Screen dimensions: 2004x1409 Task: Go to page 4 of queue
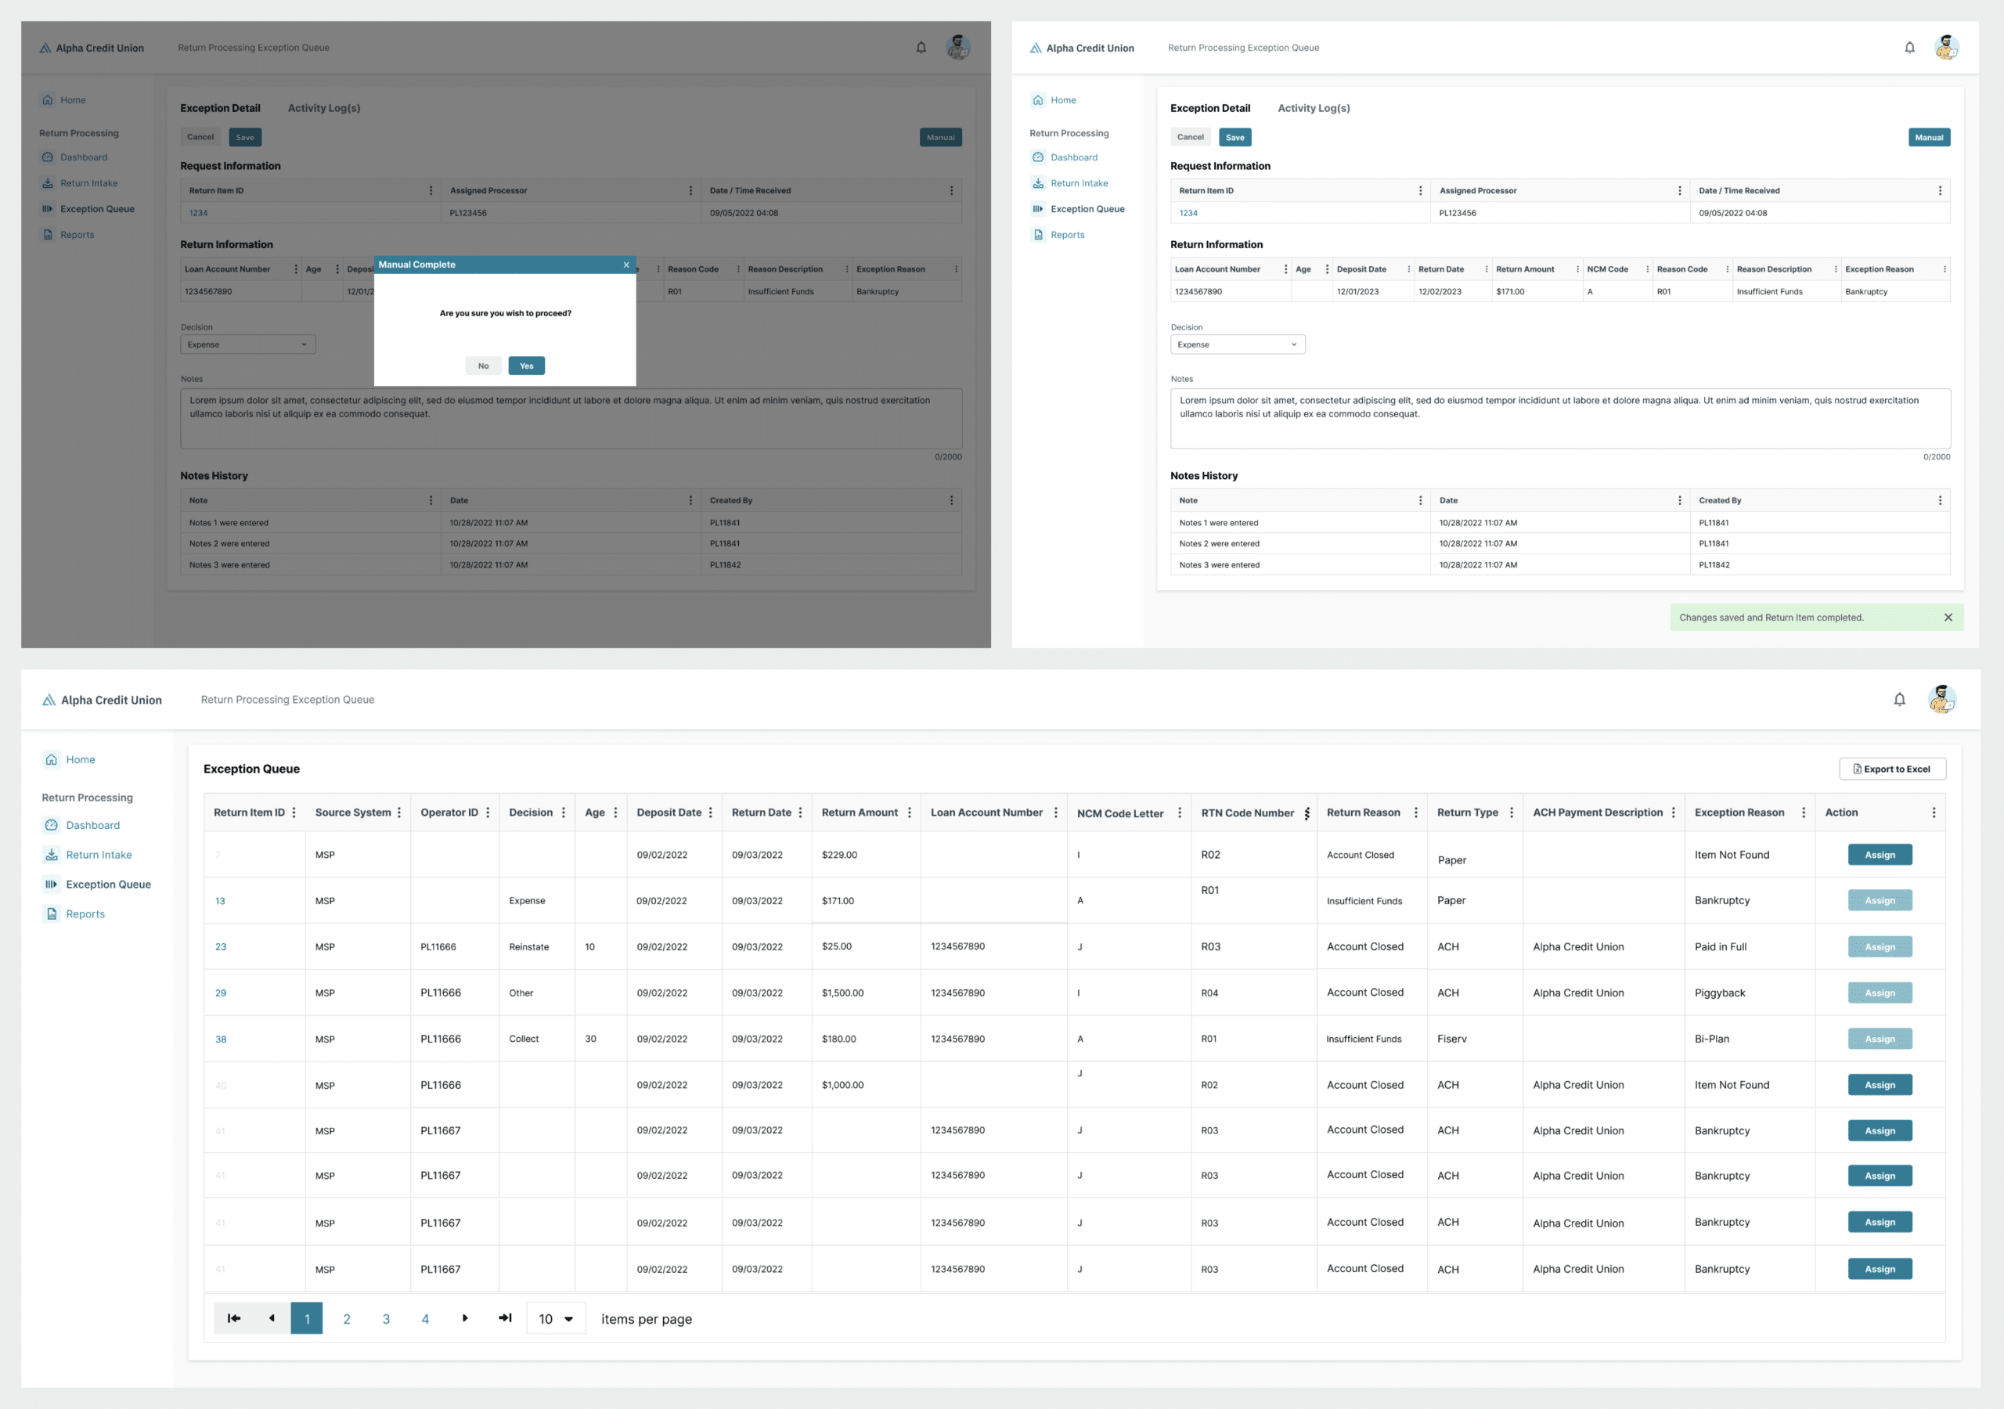coord(425,1319)
